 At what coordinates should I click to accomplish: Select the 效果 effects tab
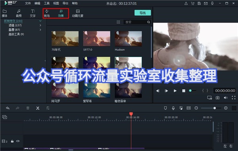[61, 13]
